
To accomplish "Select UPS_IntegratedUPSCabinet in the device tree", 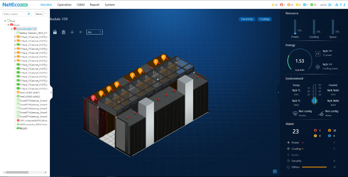I will 33,120.
